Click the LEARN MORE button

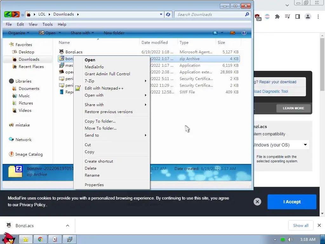pyautogui.click(x=293, y=108)
